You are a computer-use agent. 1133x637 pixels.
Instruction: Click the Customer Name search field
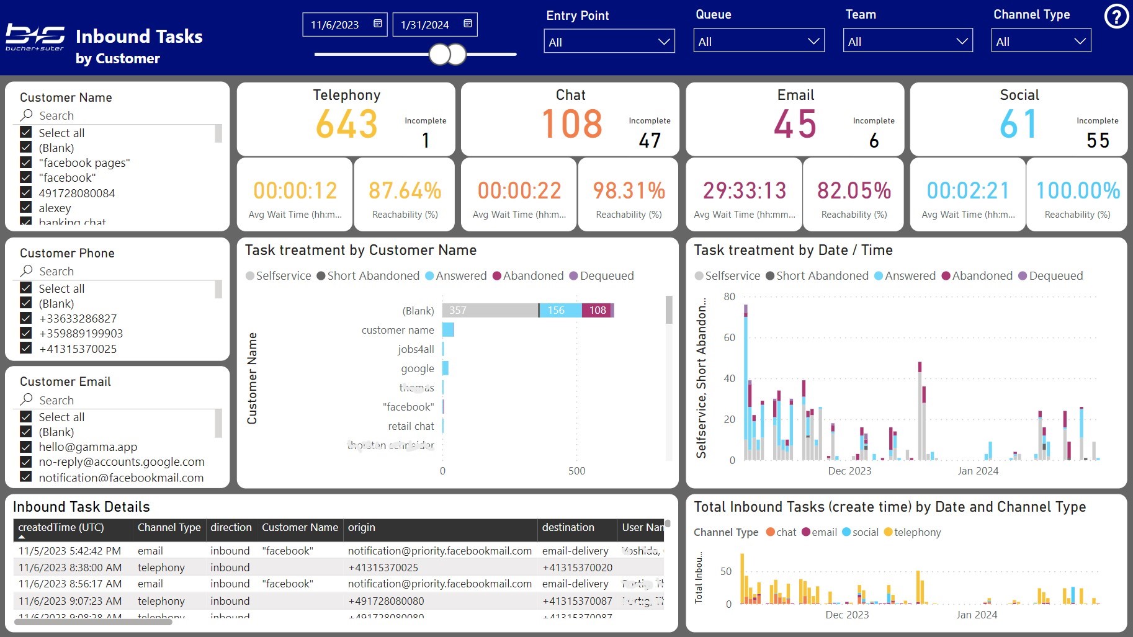[118, 115]
